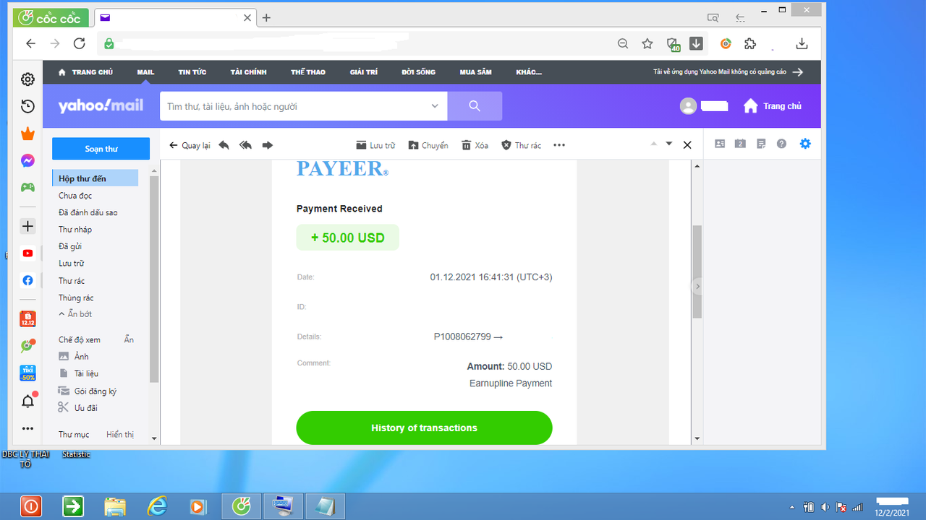Image resolution: width=926 pixels, height=520 pixels.
Task: Click the Yahoo Mail search button
Action: pos(475,106)
